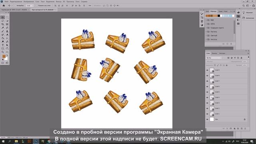Hide layer Слой 4
Viewport: 256px width, 144px height.
point(207,98)
